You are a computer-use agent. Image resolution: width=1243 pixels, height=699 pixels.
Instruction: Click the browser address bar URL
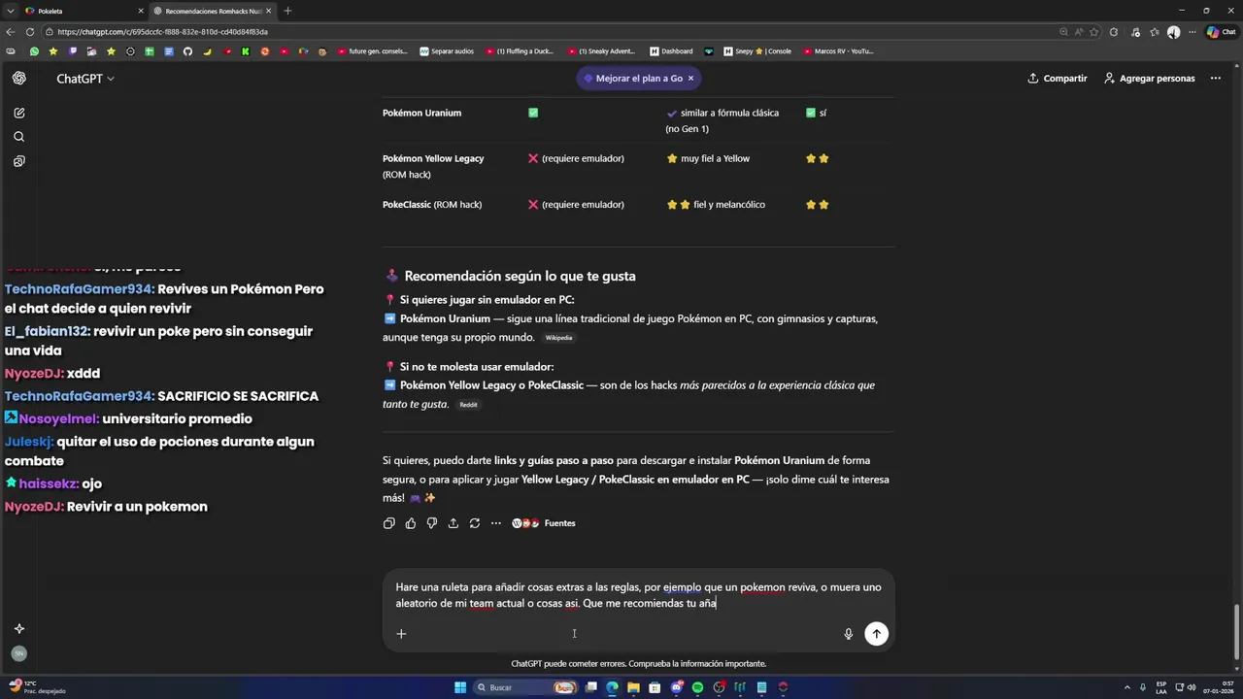pos(162,31)
